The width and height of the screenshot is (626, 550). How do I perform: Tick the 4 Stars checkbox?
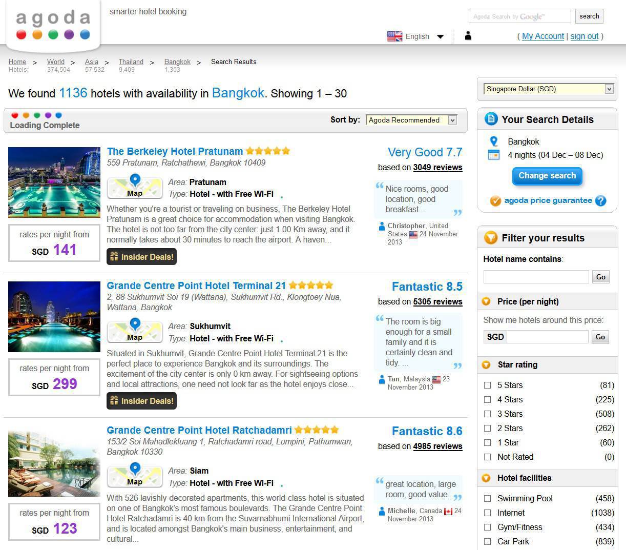[488, 399]
